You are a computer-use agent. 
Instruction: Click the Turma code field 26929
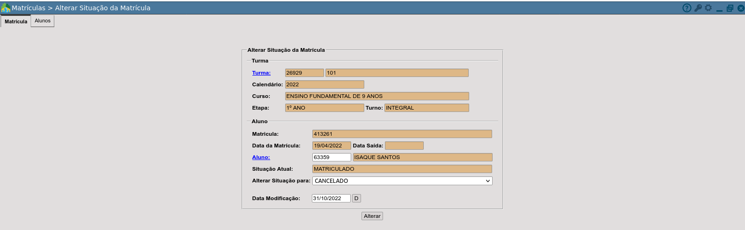(304, 73)
